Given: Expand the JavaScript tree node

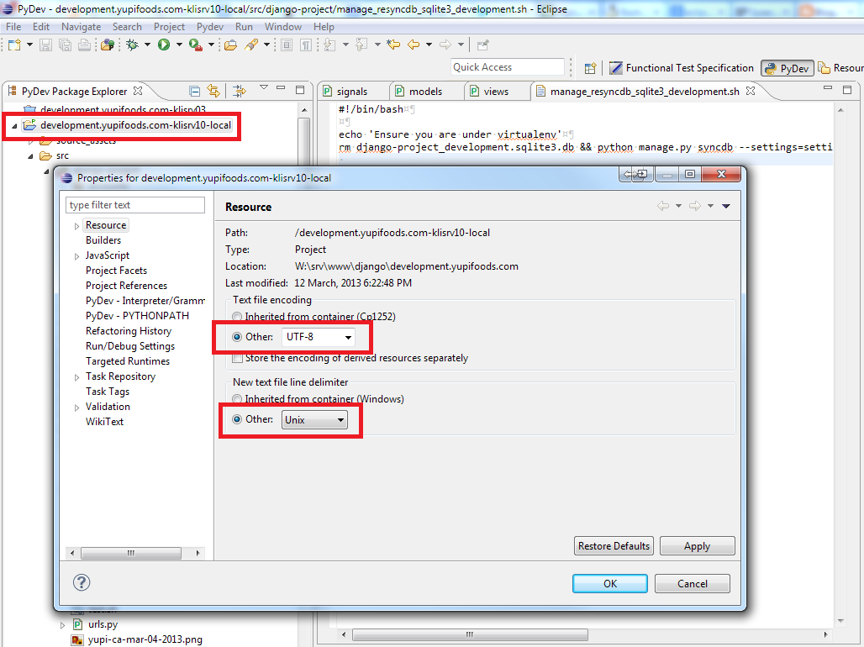Looking at the screenshot, I should pos(76,256).
